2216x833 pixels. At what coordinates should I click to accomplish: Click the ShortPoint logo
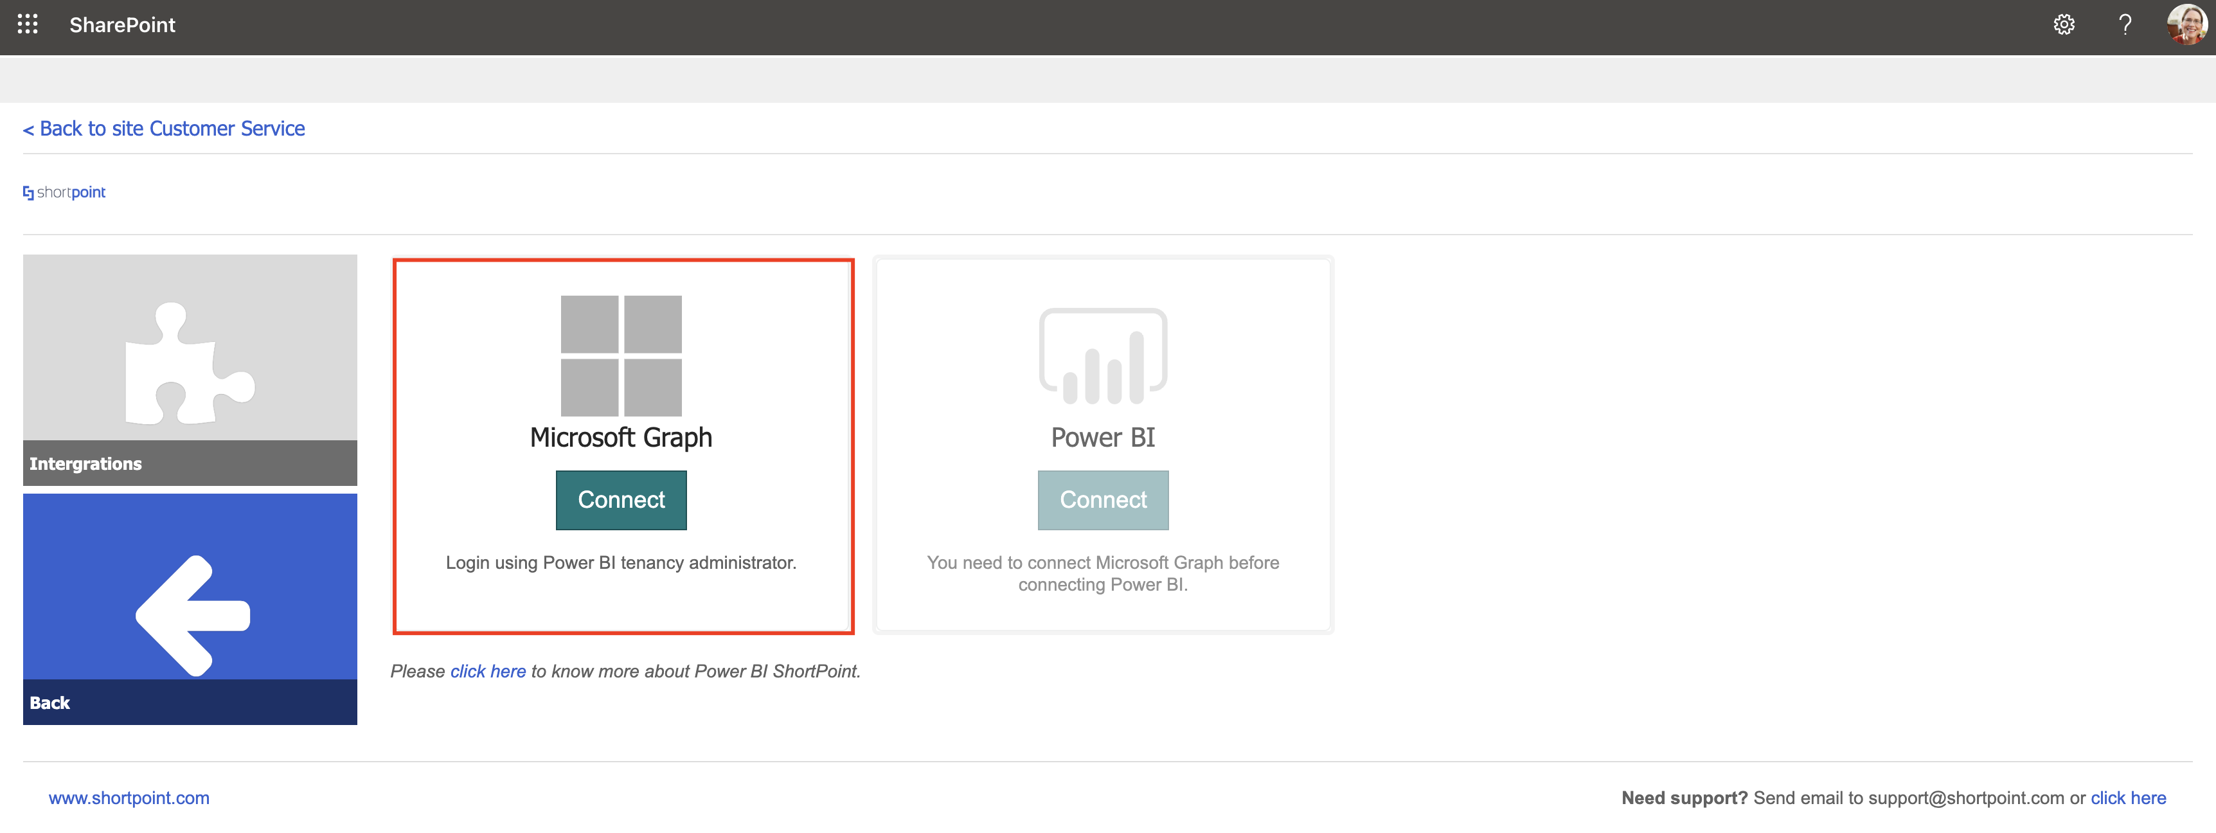(x=64, y=193)
